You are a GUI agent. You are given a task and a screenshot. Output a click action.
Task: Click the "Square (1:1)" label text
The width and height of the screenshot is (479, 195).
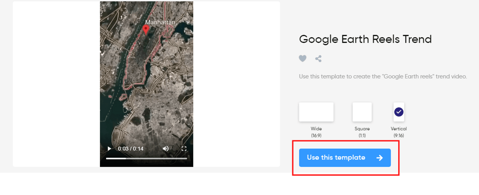[362, 132]
